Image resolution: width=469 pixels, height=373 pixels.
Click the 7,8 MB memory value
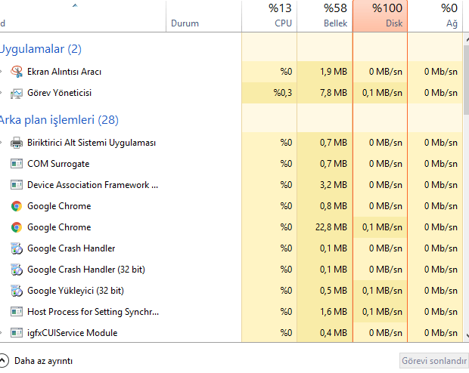click(x=334, y=93)
